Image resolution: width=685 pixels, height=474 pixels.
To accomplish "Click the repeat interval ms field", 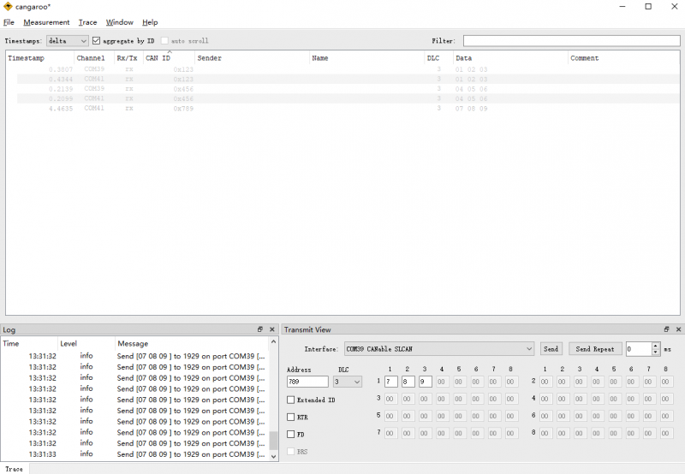I will tap(639, 349).
